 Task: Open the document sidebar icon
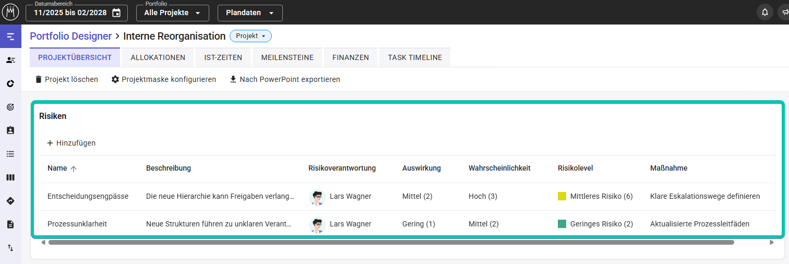tap(10, 224)
